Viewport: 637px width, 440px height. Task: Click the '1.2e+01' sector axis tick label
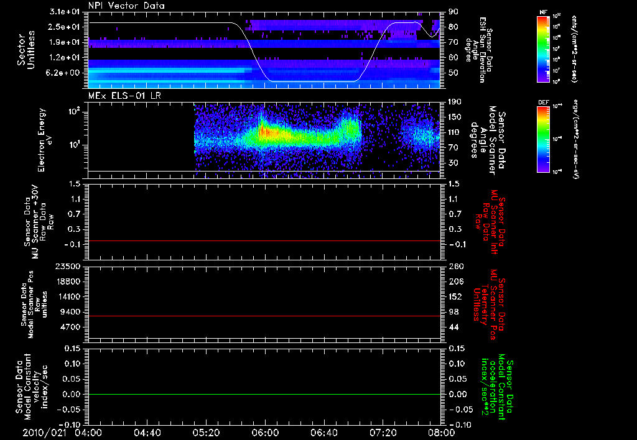point(65,58)
